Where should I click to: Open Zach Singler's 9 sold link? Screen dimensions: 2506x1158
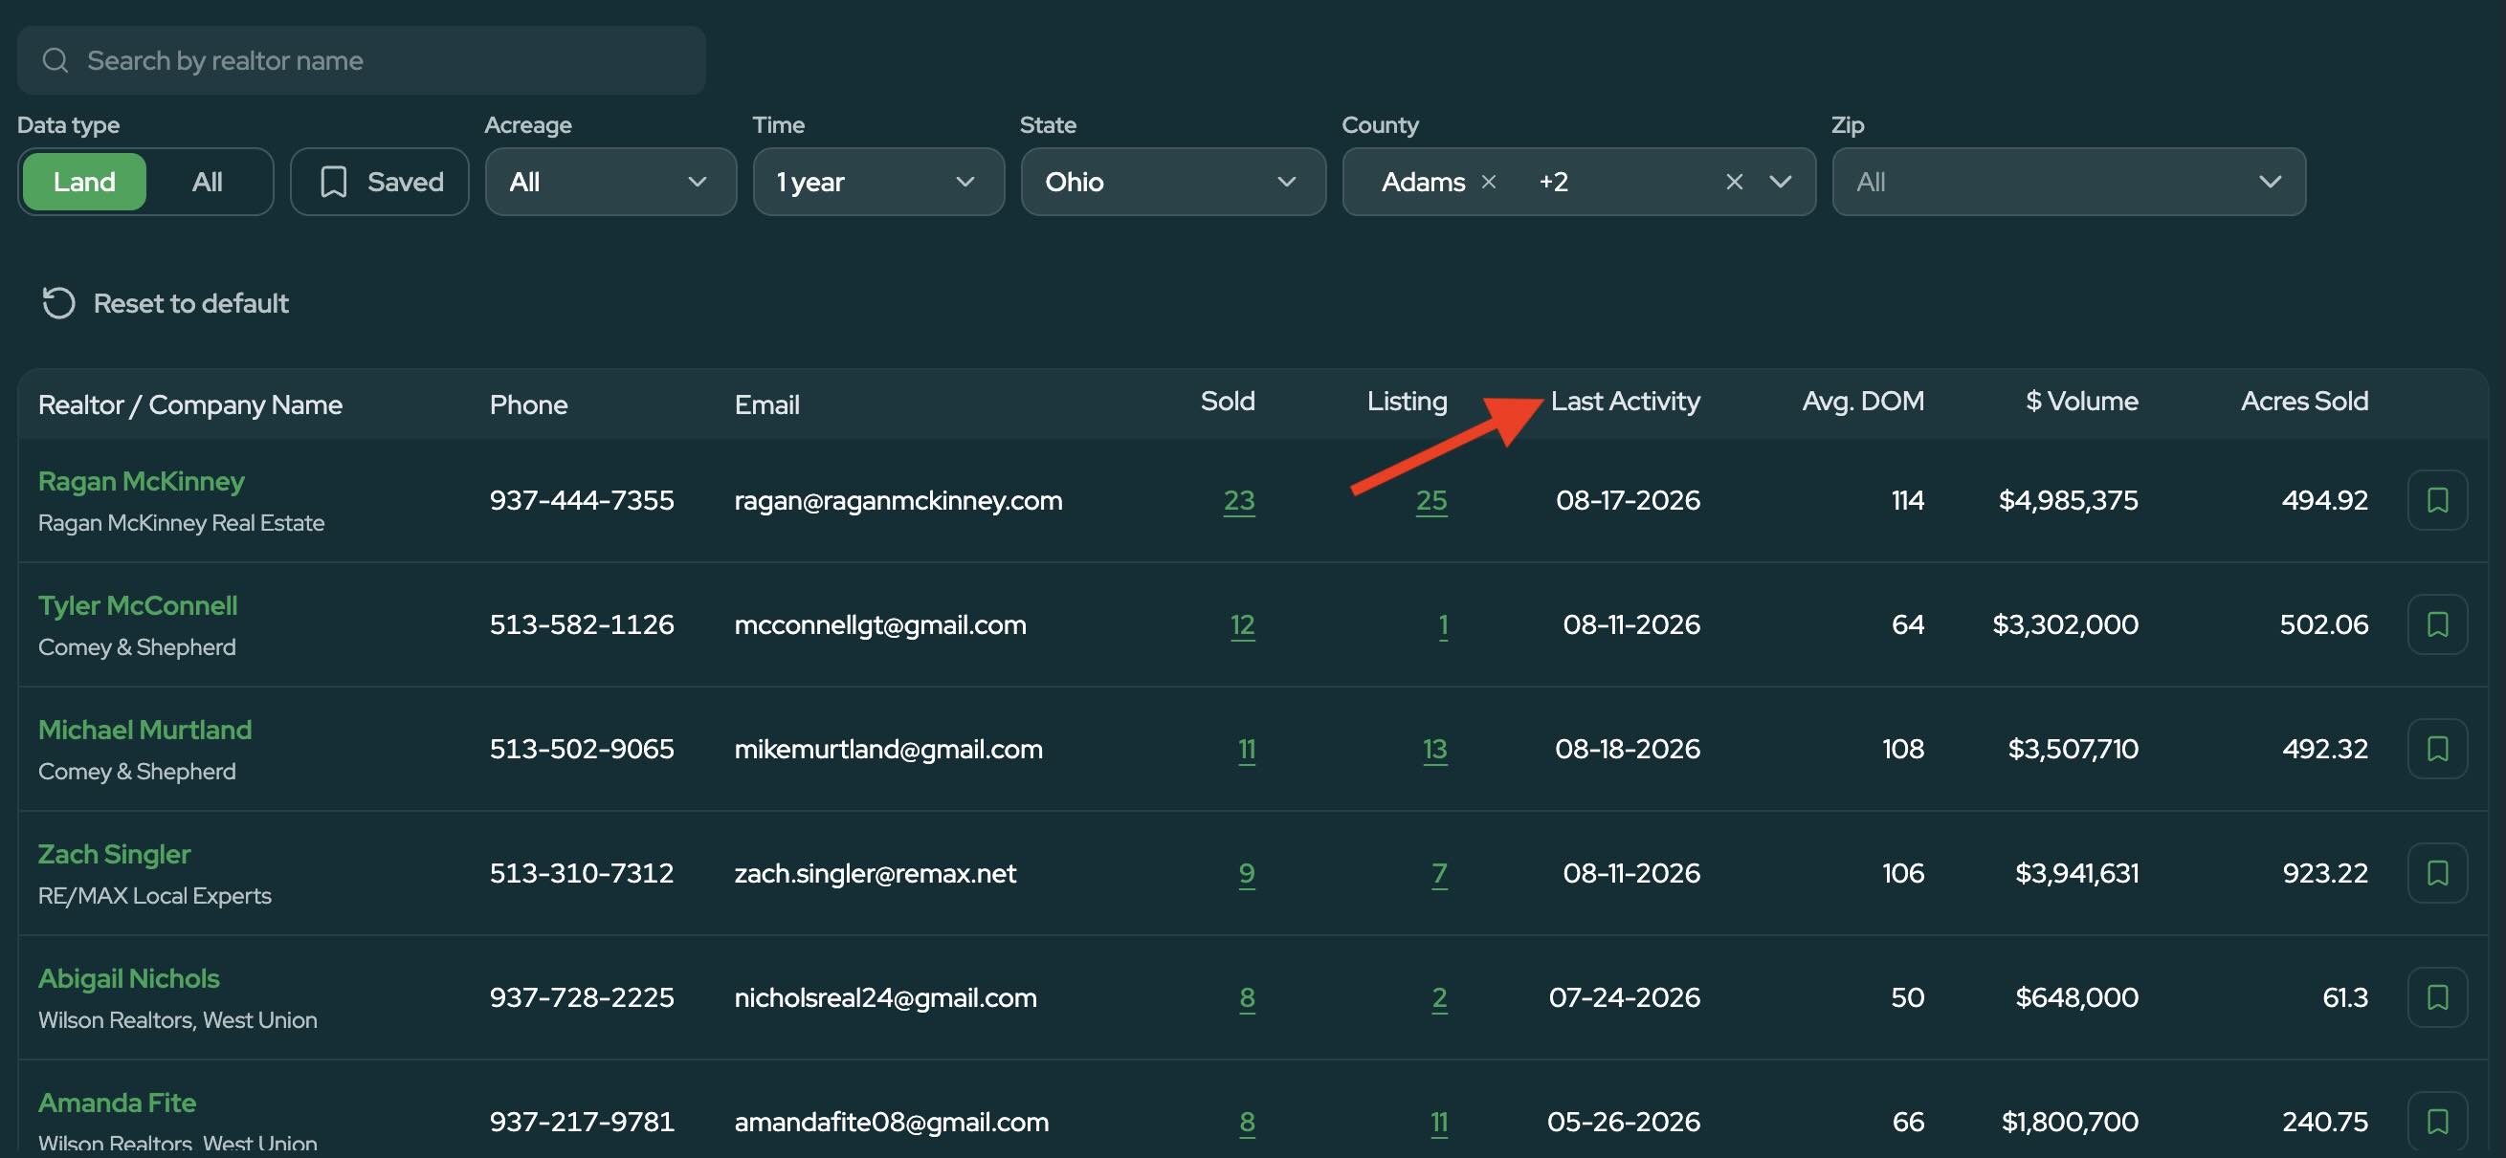(1246, 874)
